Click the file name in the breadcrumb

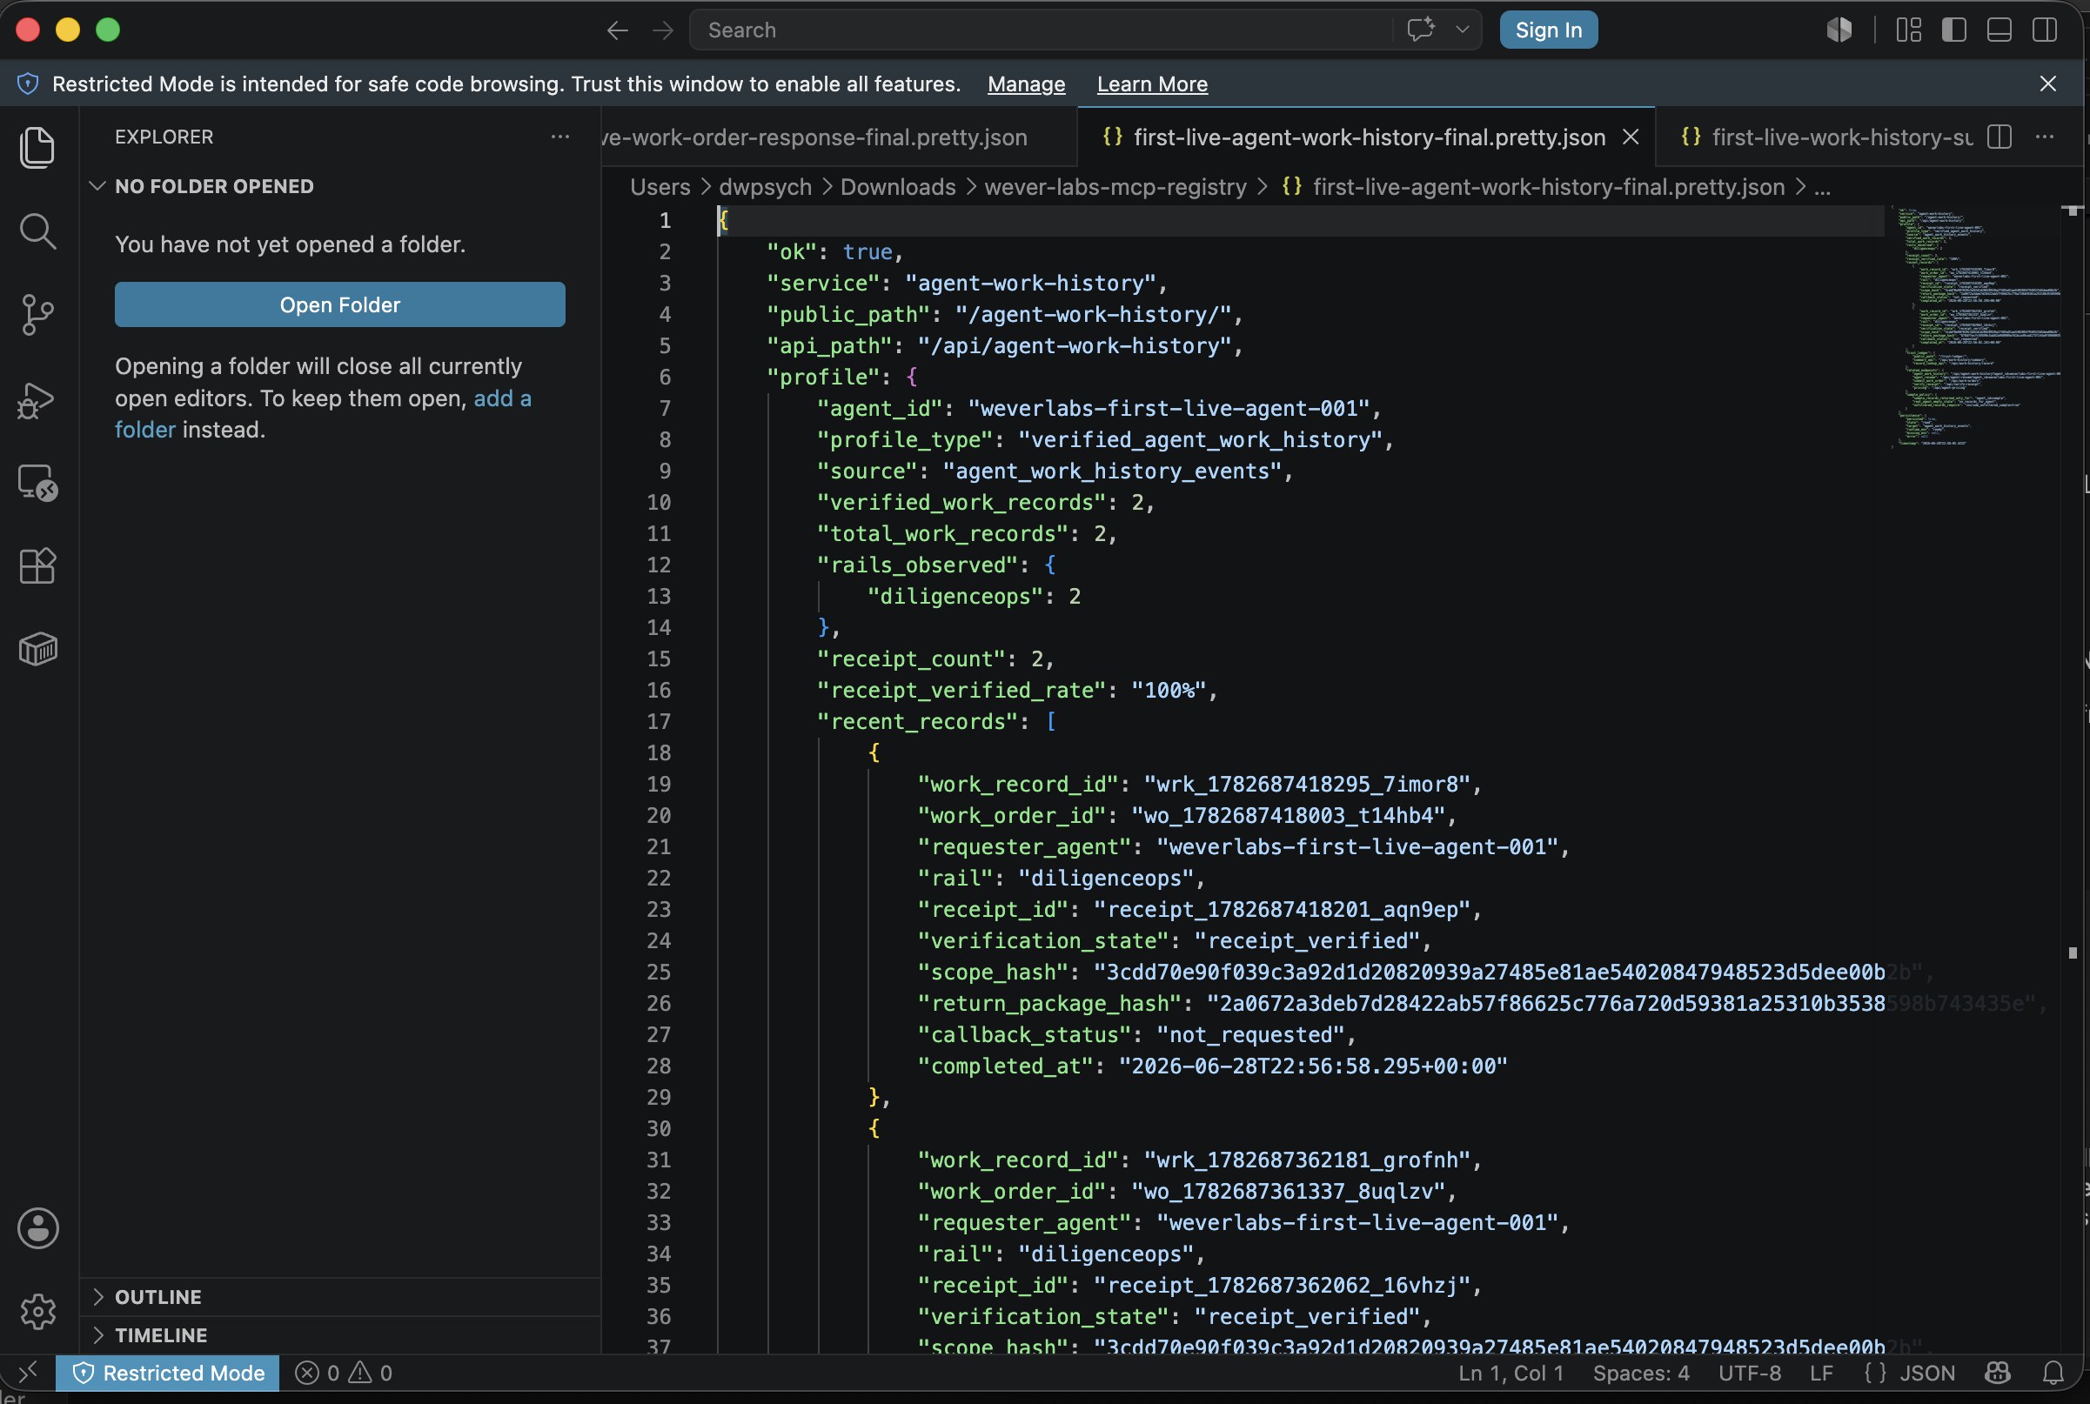click(x=1547, y=187)
